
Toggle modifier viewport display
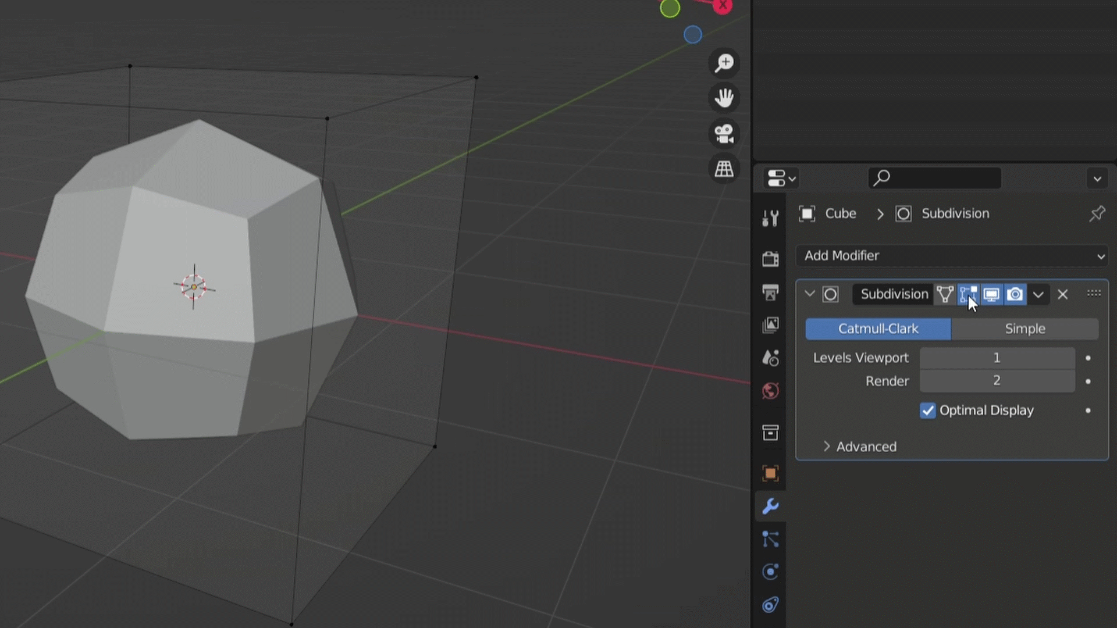click(x=991, y=294)
